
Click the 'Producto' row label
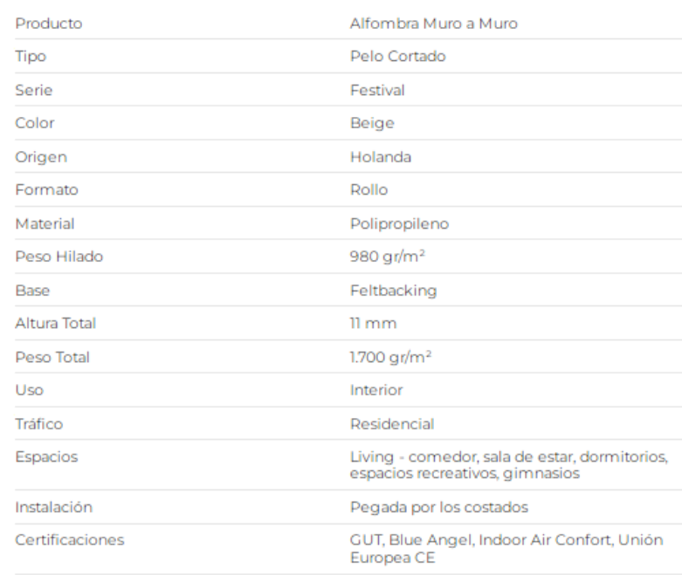49,24
